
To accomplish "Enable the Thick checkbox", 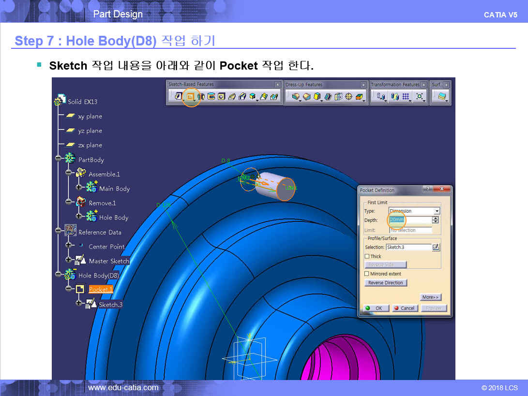I will (x=367, y=256).
